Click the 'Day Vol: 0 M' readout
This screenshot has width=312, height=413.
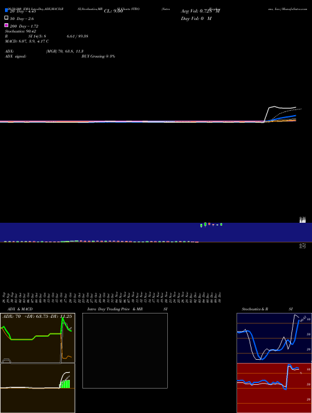click(196, 18)
